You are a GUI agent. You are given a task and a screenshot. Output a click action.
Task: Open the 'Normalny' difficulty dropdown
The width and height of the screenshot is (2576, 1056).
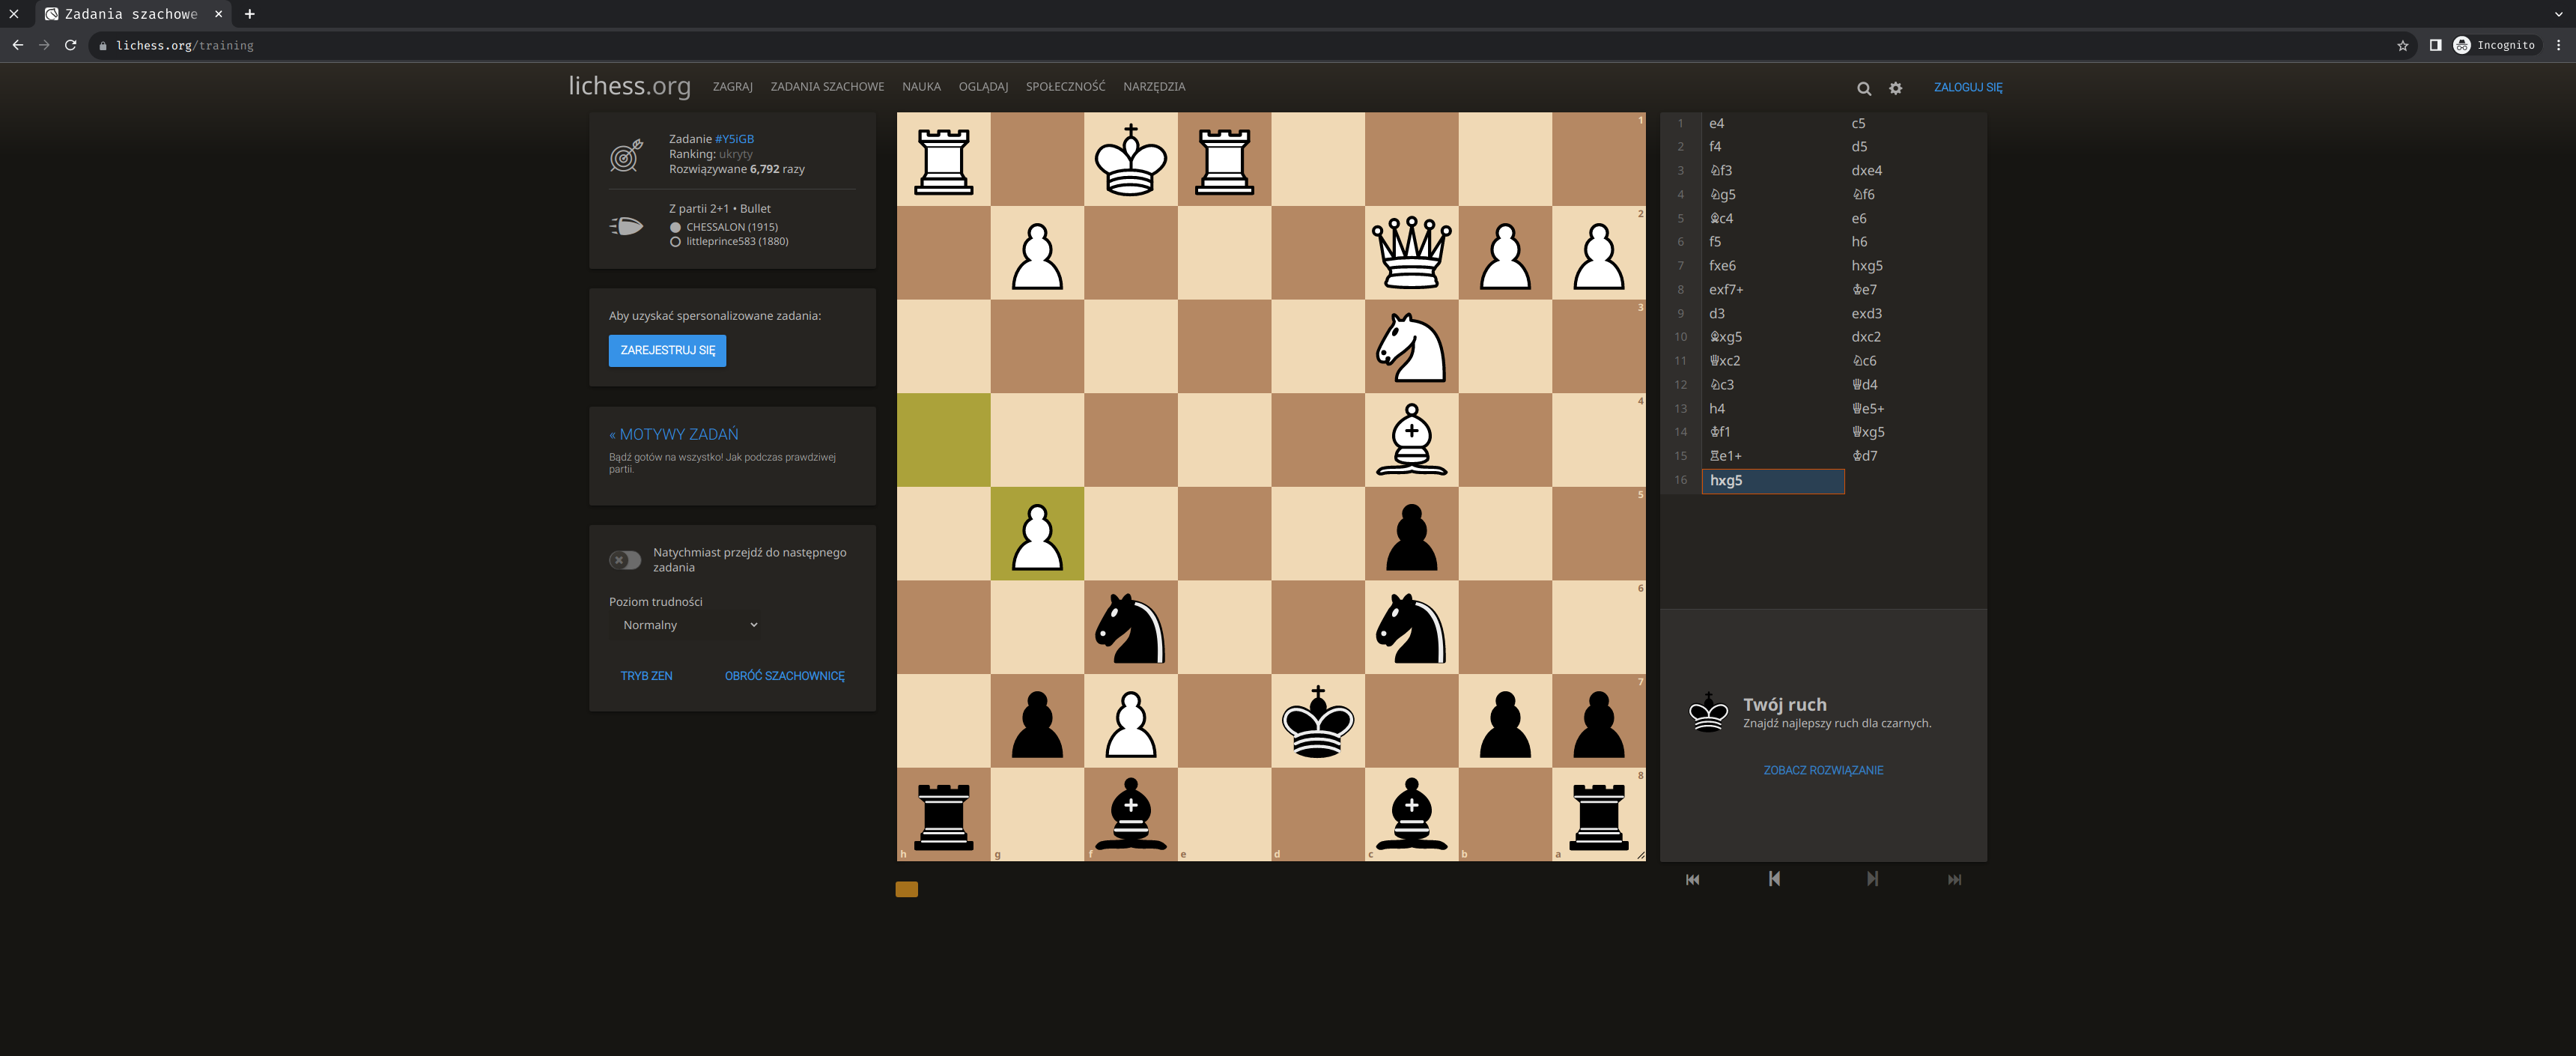pyautogui.click(x=685, y=624)
